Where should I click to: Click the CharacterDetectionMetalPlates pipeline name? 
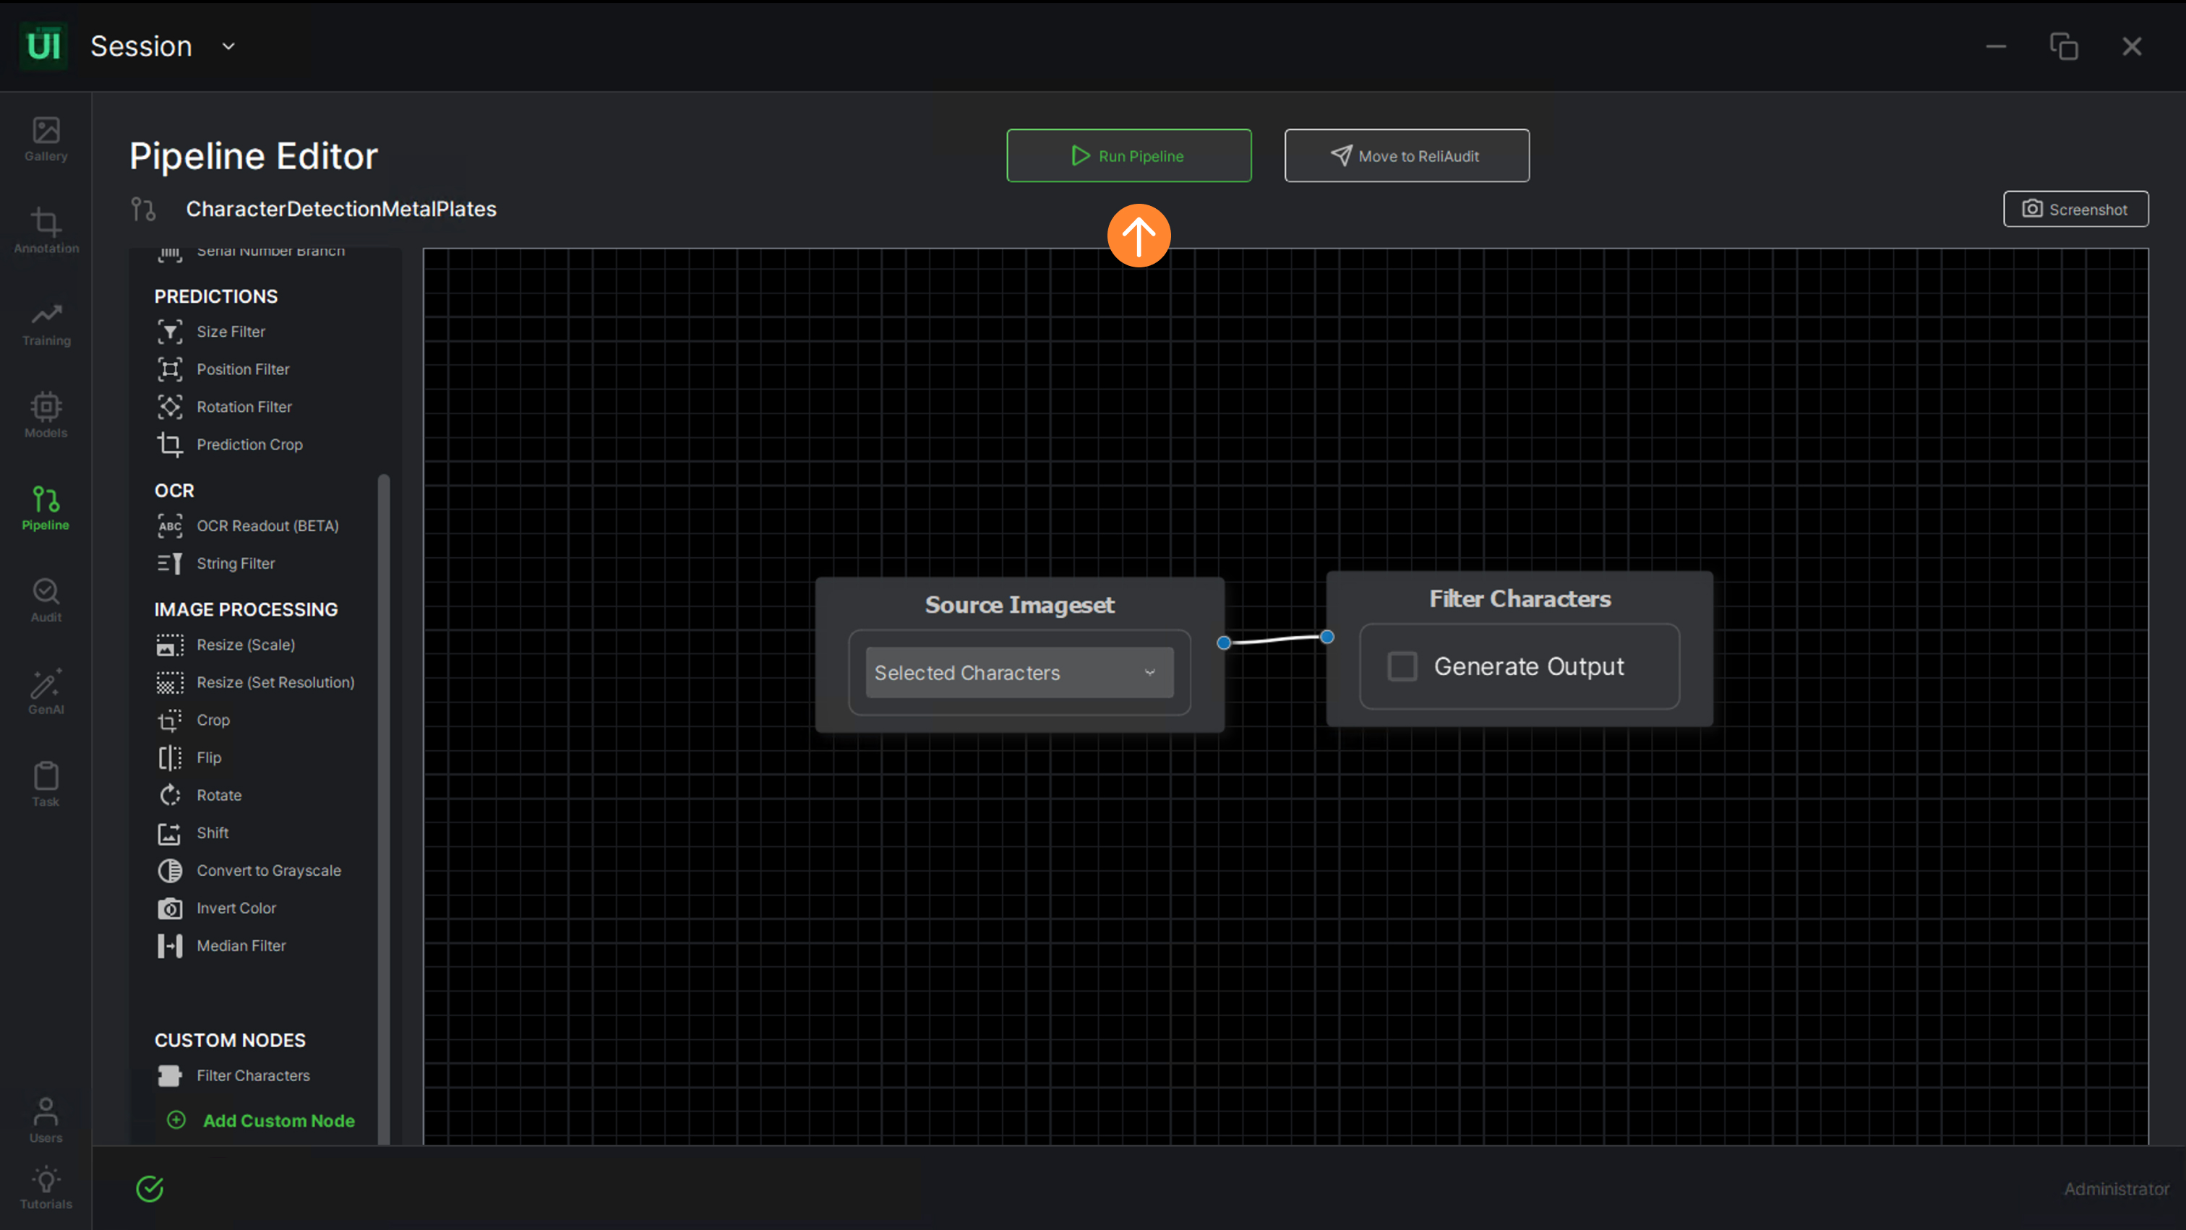pos(341,209)
